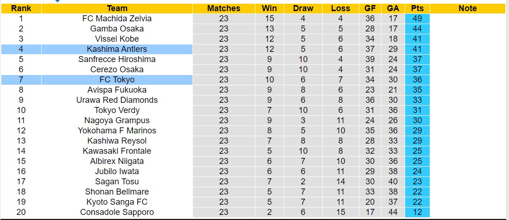Select the Consadole Sapporo team name

point(117,212)
